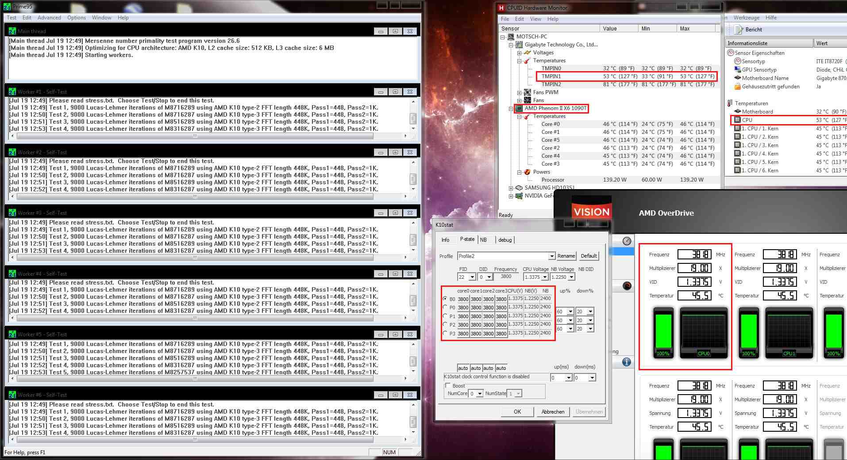Click the AMD OverDrive gauge sidebar icon

(627, 241)
